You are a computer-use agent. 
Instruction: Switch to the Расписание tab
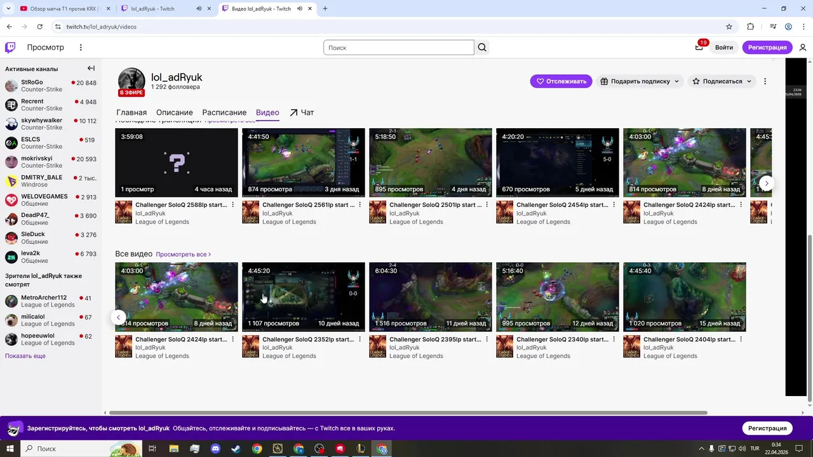(x=224, y=112)
